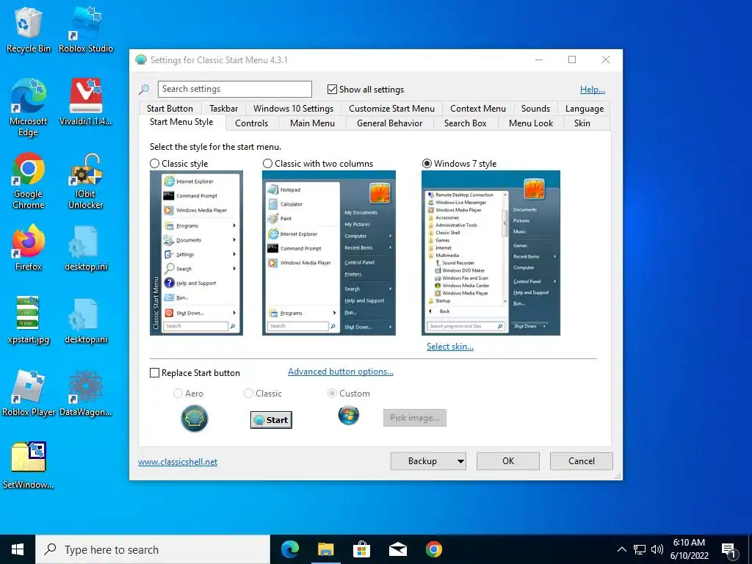Click the Windows 7 style preview thumbnail
Viewport: 752px width, 564px height.
[491, 253]
